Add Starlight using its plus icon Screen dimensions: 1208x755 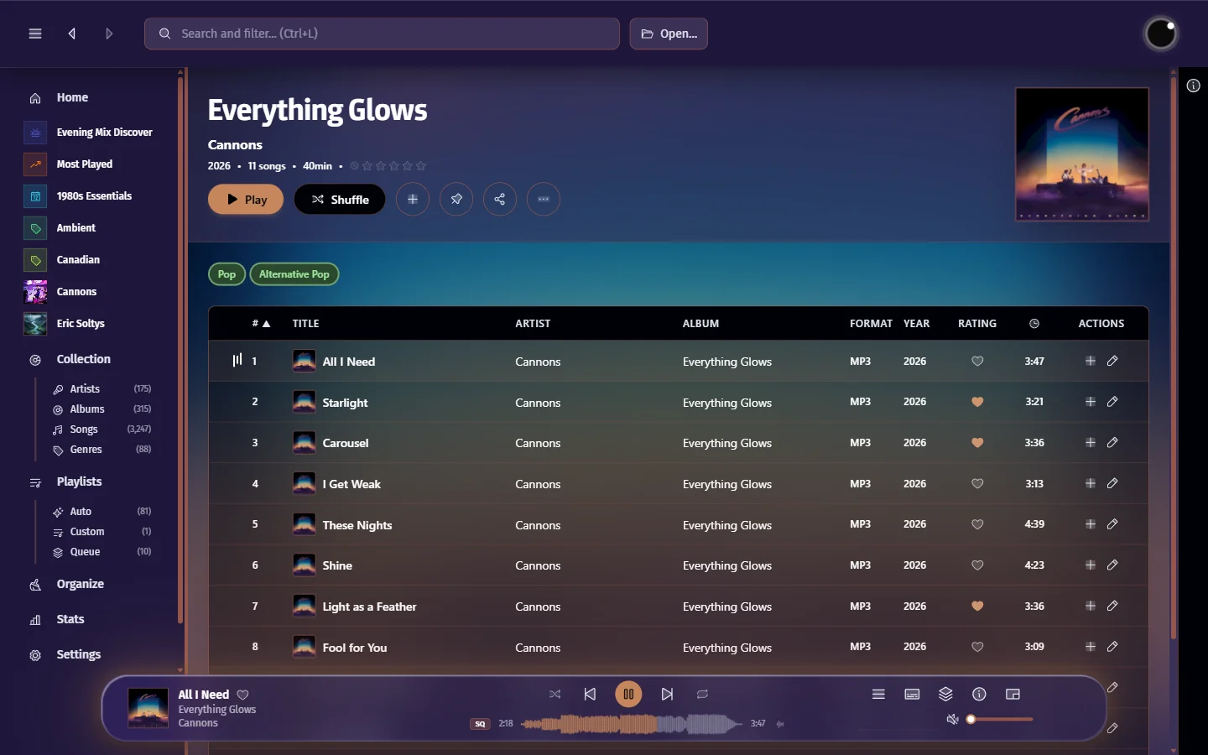[x=1091, y=402]
